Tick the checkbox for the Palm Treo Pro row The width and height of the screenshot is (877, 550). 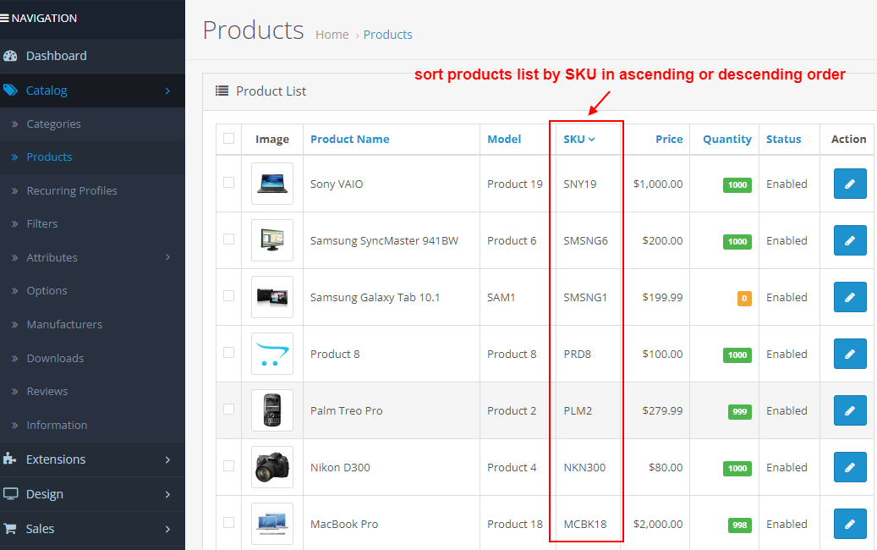(x=228, y=410)
